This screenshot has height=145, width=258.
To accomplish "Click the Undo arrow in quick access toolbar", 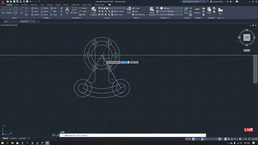I will tap(30, 2).
